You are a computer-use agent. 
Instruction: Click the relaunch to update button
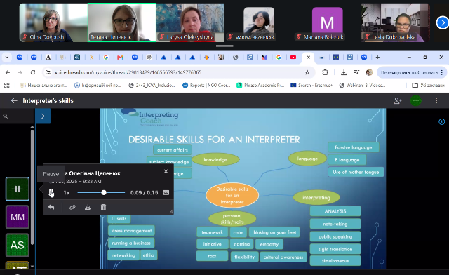click(x=409, y=72)
